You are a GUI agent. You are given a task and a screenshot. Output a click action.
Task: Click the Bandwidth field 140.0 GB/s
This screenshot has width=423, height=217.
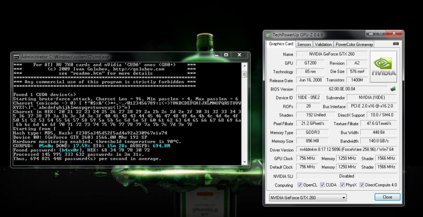[x=378, y=141]
